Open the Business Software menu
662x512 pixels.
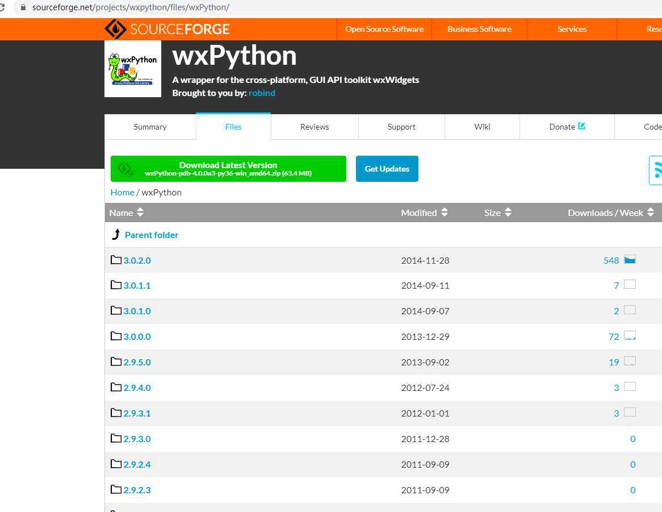click(479, 29)
